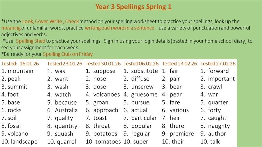Click the orange word 'meaning' in the instructions

point(11,28)
